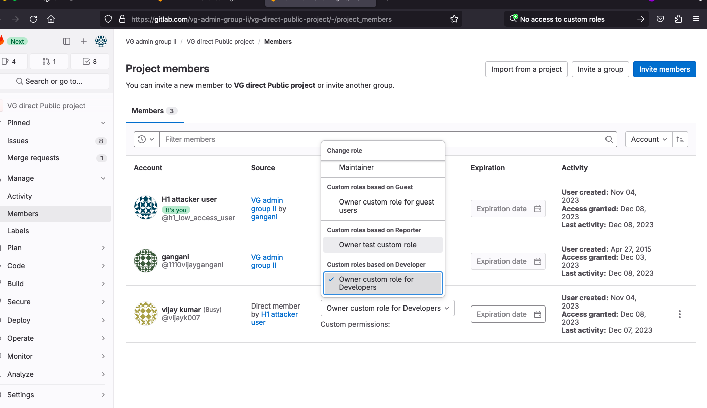Expand the Code sidebar section

pos(55,266)
